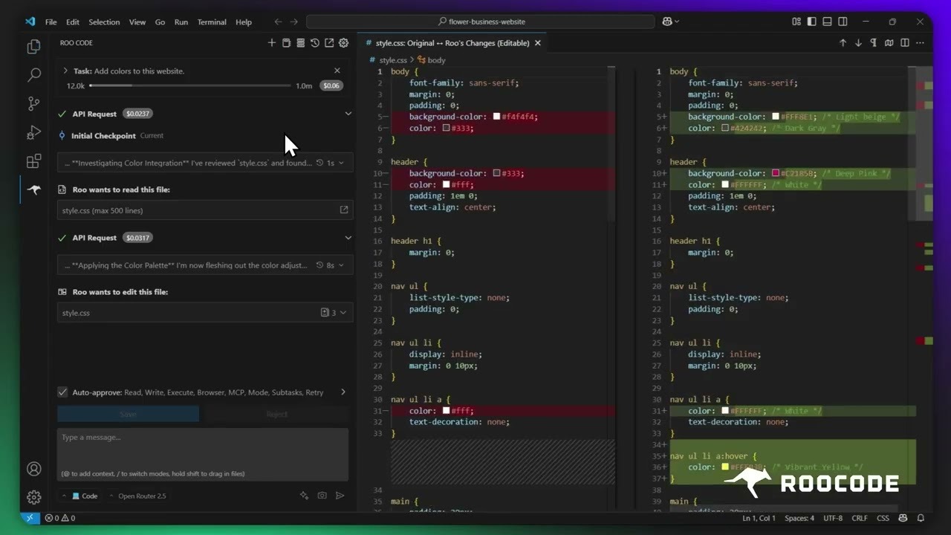Start a new Roo Code task with plus icon
The width and height of the screenshot is (951, 535).
click(272, 43)
